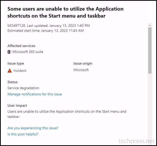Open Manage notifications for this issue link

pyautogui.click(x=35, y=94)
